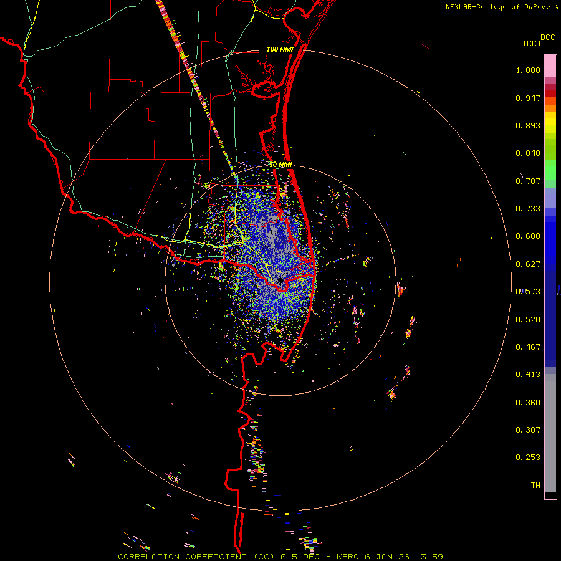Image resolution: width=561 pixels, height=561 pixels.
Task: Click the TH threshold label on the scale
Action: coord(535,486)
